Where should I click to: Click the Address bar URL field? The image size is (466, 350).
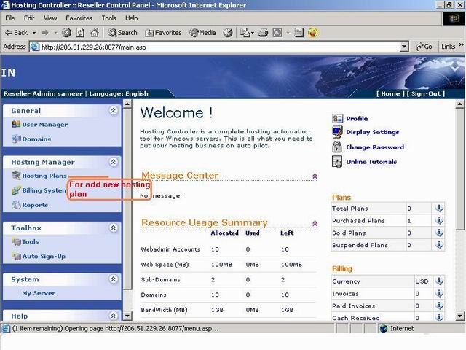point(218,47)
